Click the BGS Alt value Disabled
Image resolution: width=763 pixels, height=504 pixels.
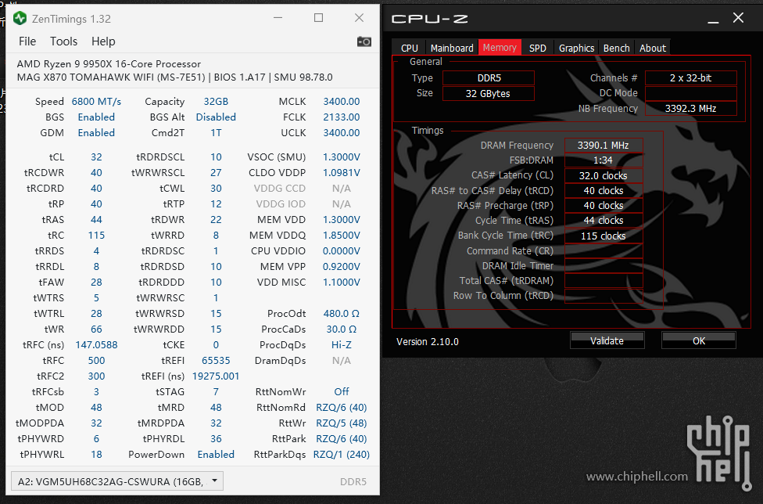tap(216, 117)
